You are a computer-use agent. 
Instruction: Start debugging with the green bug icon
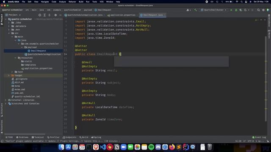tap(236, 10)
